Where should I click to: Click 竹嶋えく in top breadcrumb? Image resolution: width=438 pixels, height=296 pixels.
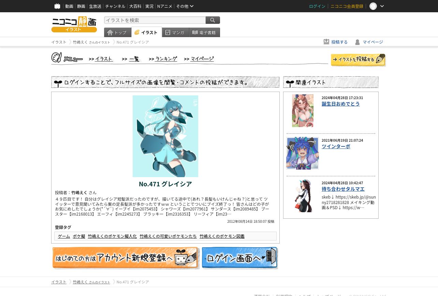[x=80, y=42]
